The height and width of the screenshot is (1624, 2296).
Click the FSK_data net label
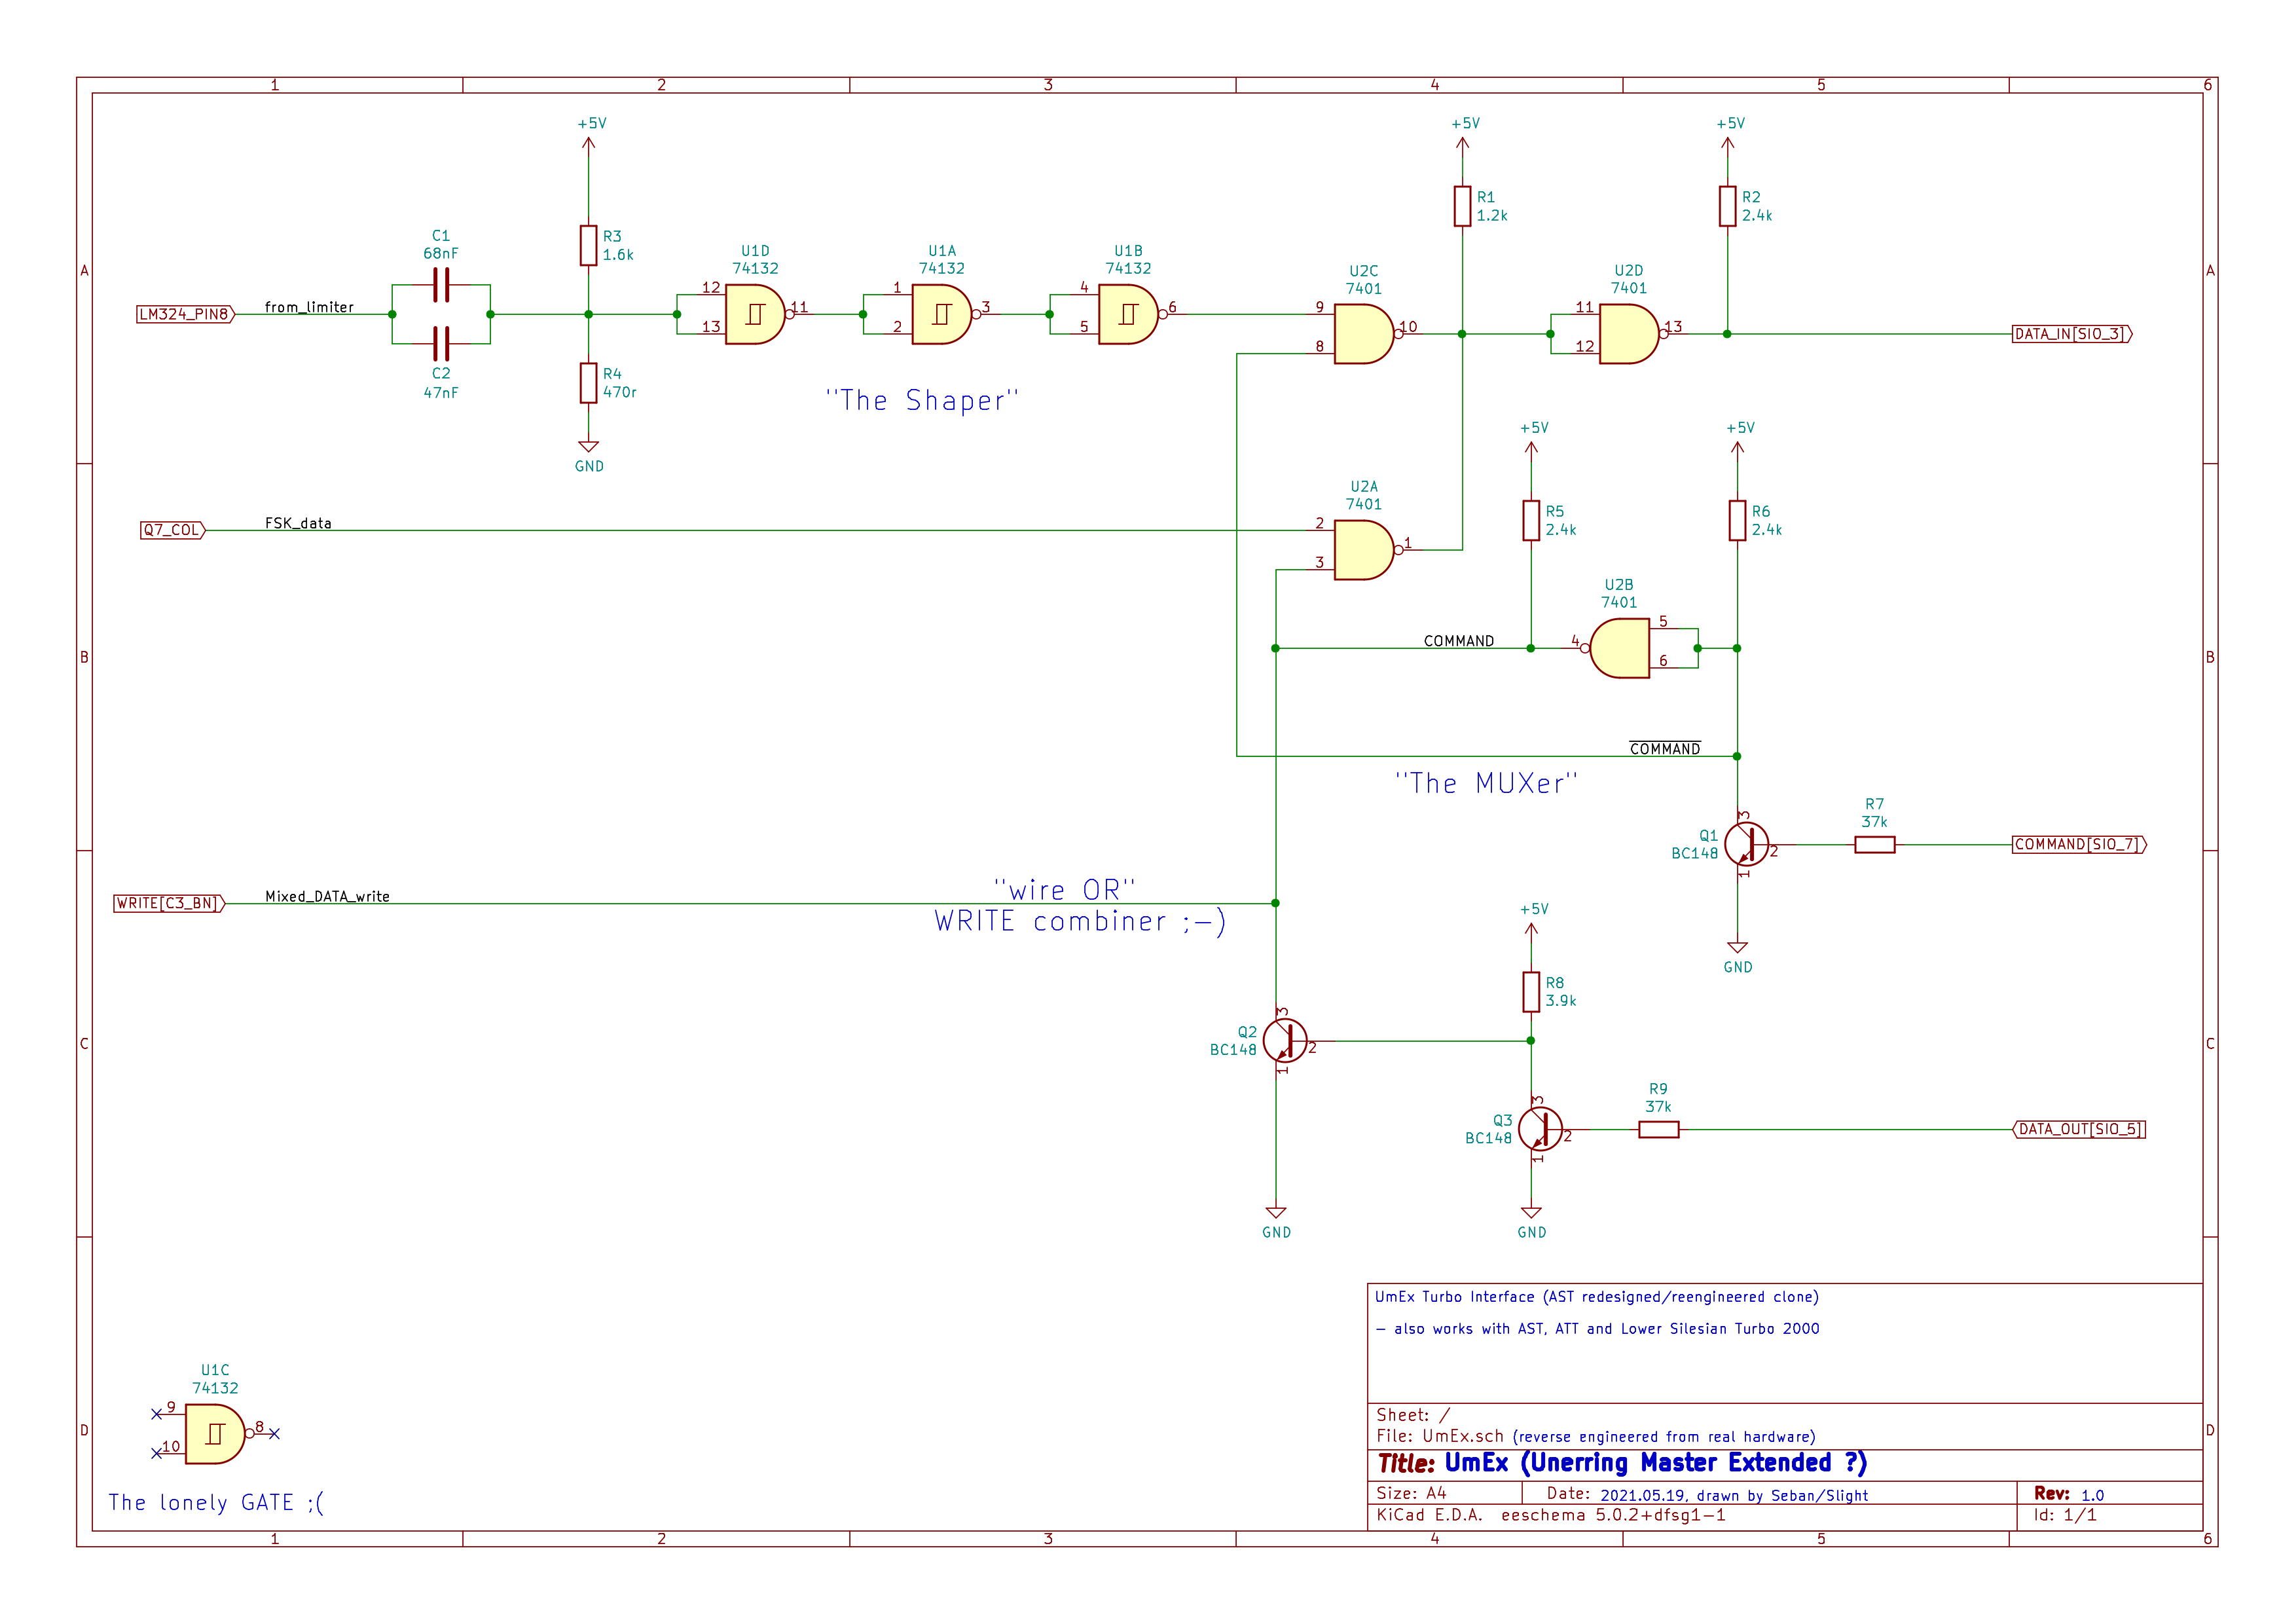click(298, 523)
